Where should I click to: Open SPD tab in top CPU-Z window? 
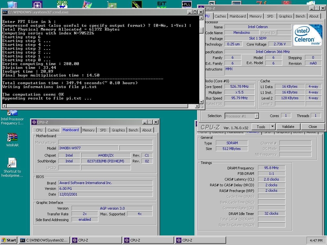pos(270,16)
